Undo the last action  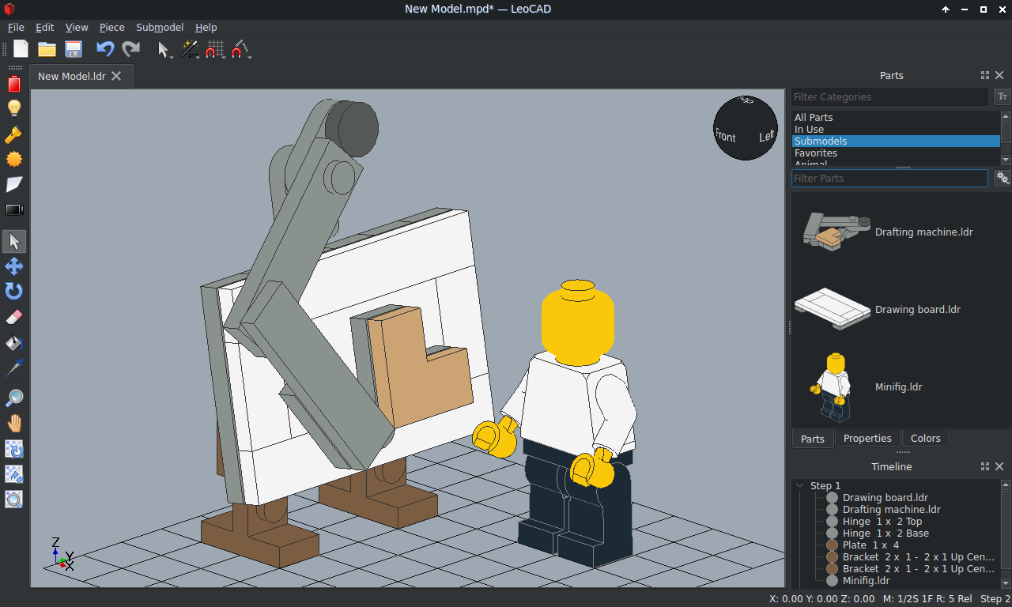click(105, 50)
